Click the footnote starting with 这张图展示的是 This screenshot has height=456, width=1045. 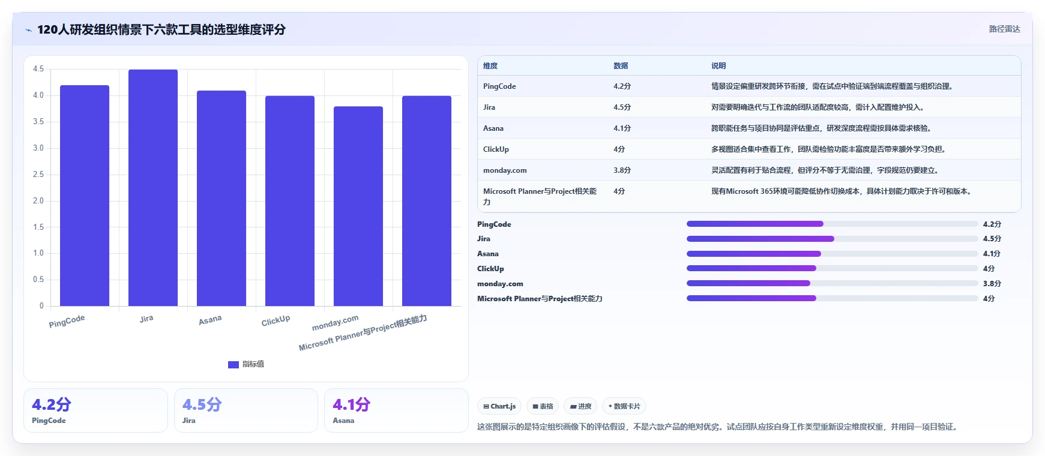tap(718, 427)
